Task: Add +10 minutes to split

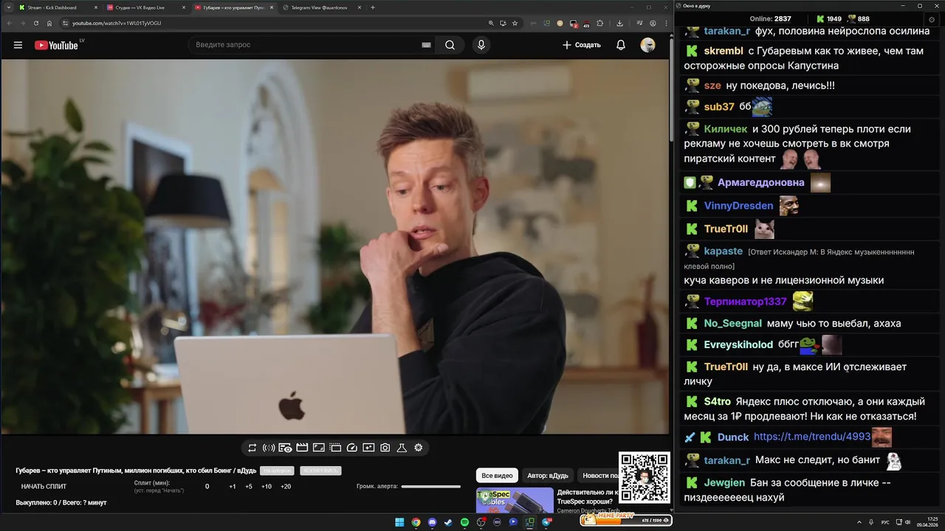Action: click(x=267, y=487)
